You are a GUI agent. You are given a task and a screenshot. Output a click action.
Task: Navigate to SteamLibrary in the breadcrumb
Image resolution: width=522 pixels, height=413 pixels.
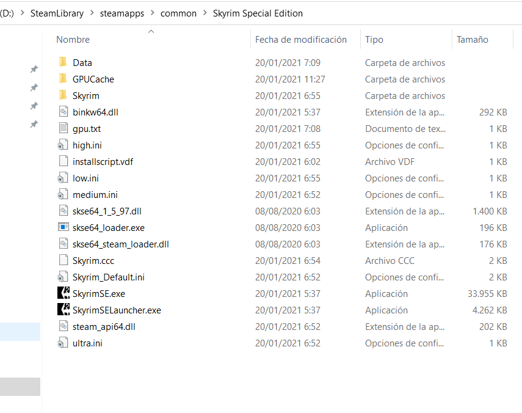pyautogui.click(x=57, y=13)
